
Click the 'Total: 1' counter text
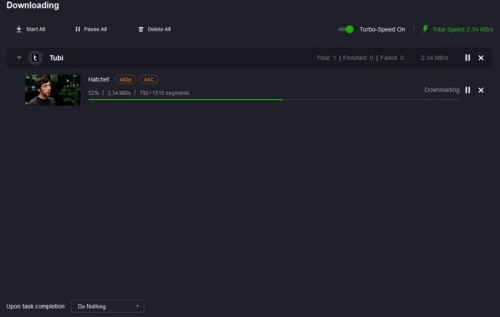tap(326, 58)
